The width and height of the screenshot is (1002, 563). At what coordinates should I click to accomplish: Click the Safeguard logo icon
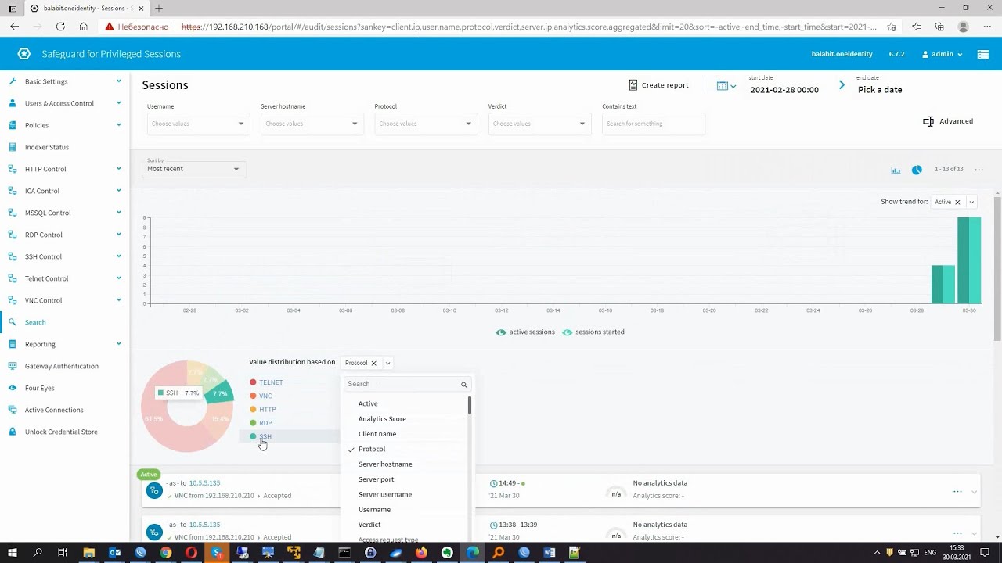(24, 54)
